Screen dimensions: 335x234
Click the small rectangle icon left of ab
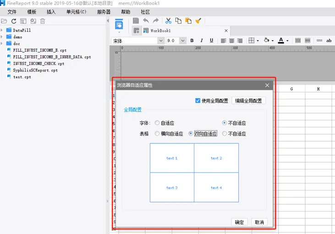pyautogui.click(x=319, y=41)
